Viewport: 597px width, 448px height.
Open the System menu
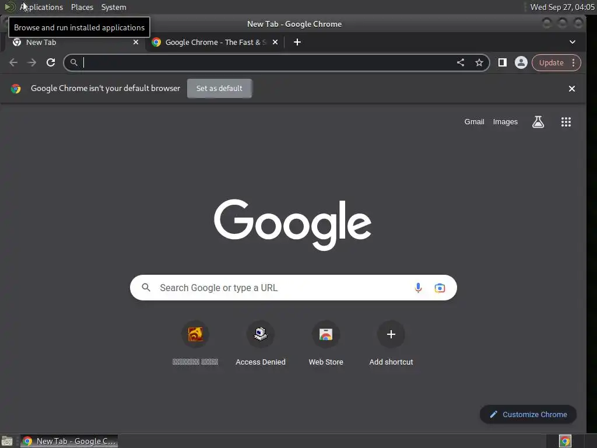pyautogui.click(x=114, y=7)
